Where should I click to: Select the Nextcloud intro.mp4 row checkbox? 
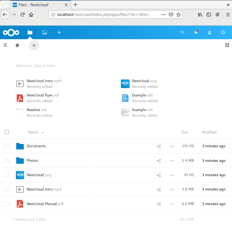[7, 189]
